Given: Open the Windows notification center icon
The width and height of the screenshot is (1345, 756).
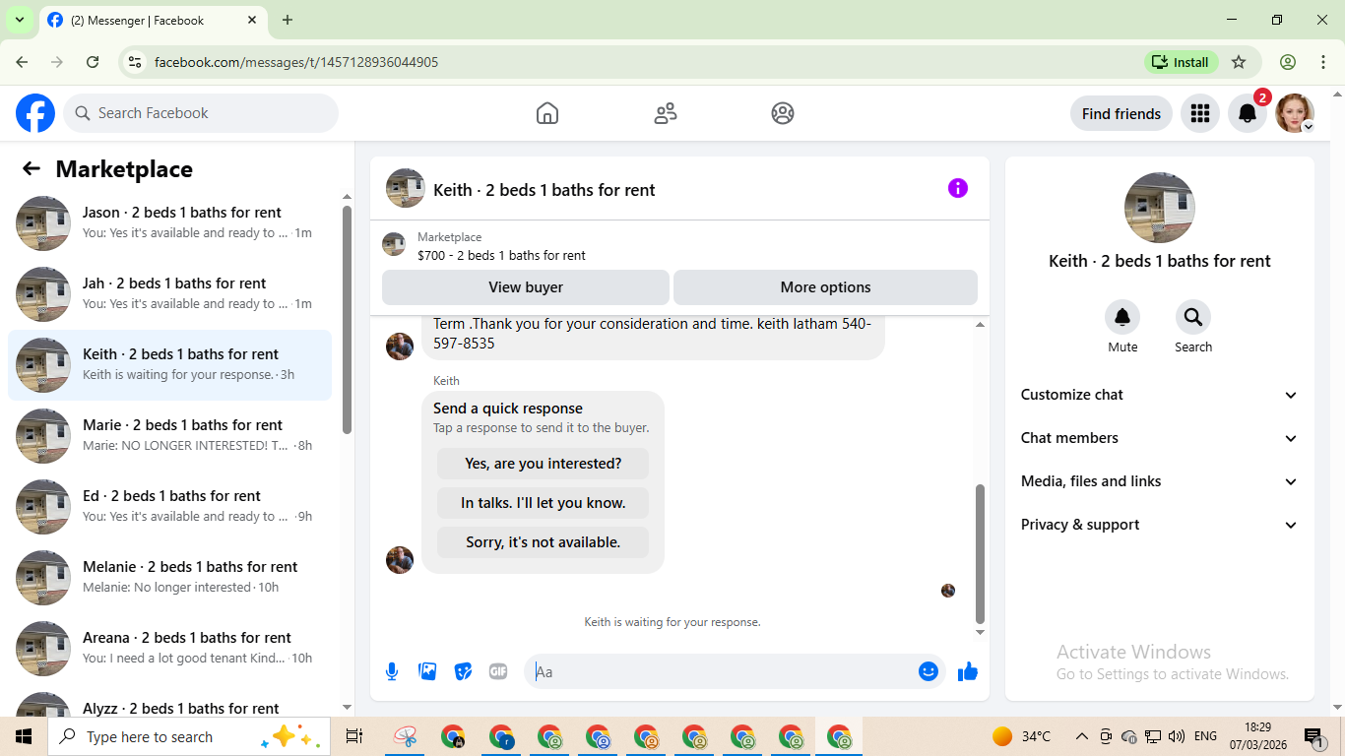Looking at the screenshot, I should coord(1313,736).
